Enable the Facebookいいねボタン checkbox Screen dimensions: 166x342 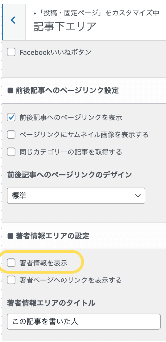tap(11, 52)
